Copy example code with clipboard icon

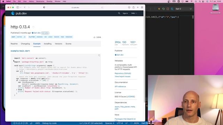tap(99, 56)
